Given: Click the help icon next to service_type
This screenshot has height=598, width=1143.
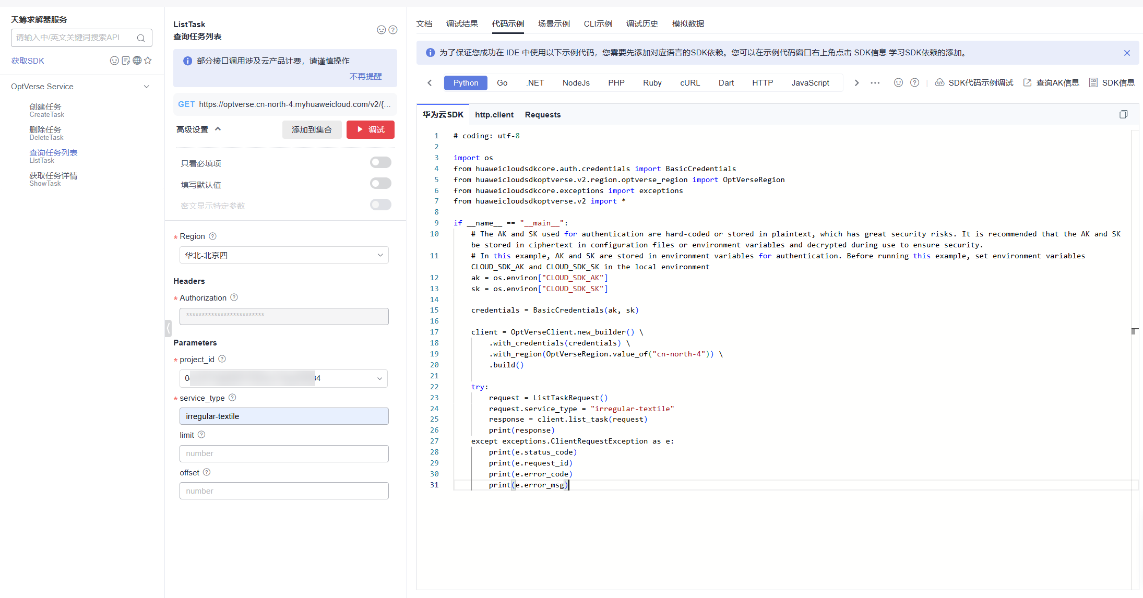Looking at the screenshot, I should coord(232,398).
